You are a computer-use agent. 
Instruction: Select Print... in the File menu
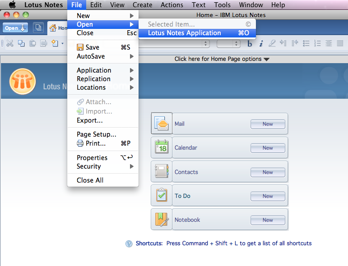point(103,143)
